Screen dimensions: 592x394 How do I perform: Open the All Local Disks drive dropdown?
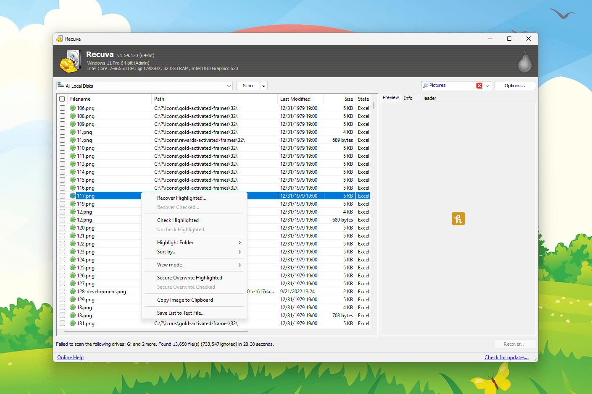228,85
